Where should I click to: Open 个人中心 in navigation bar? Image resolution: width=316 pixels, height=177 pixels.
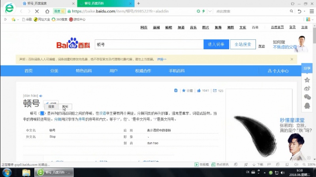[278, 71]
